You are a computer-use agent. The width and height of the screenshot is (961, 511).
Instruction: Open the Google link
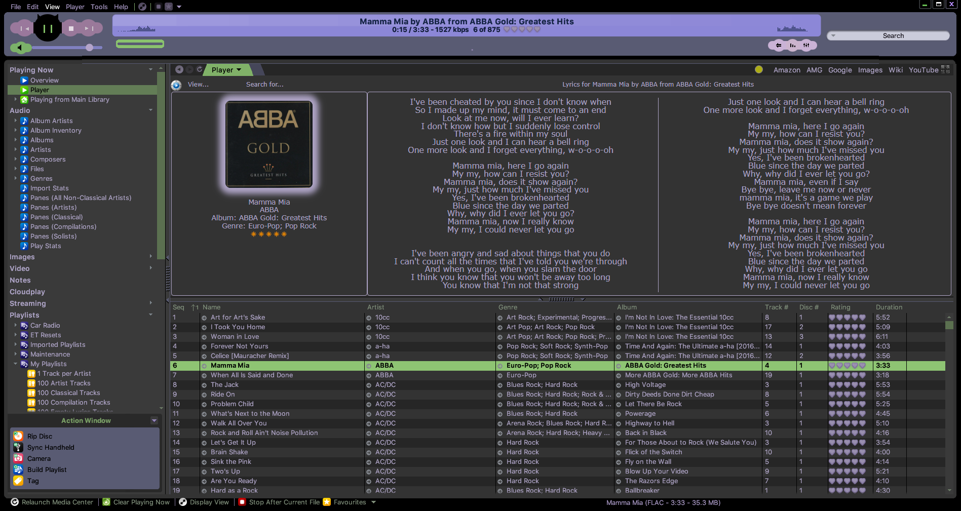tap(840, 70)
